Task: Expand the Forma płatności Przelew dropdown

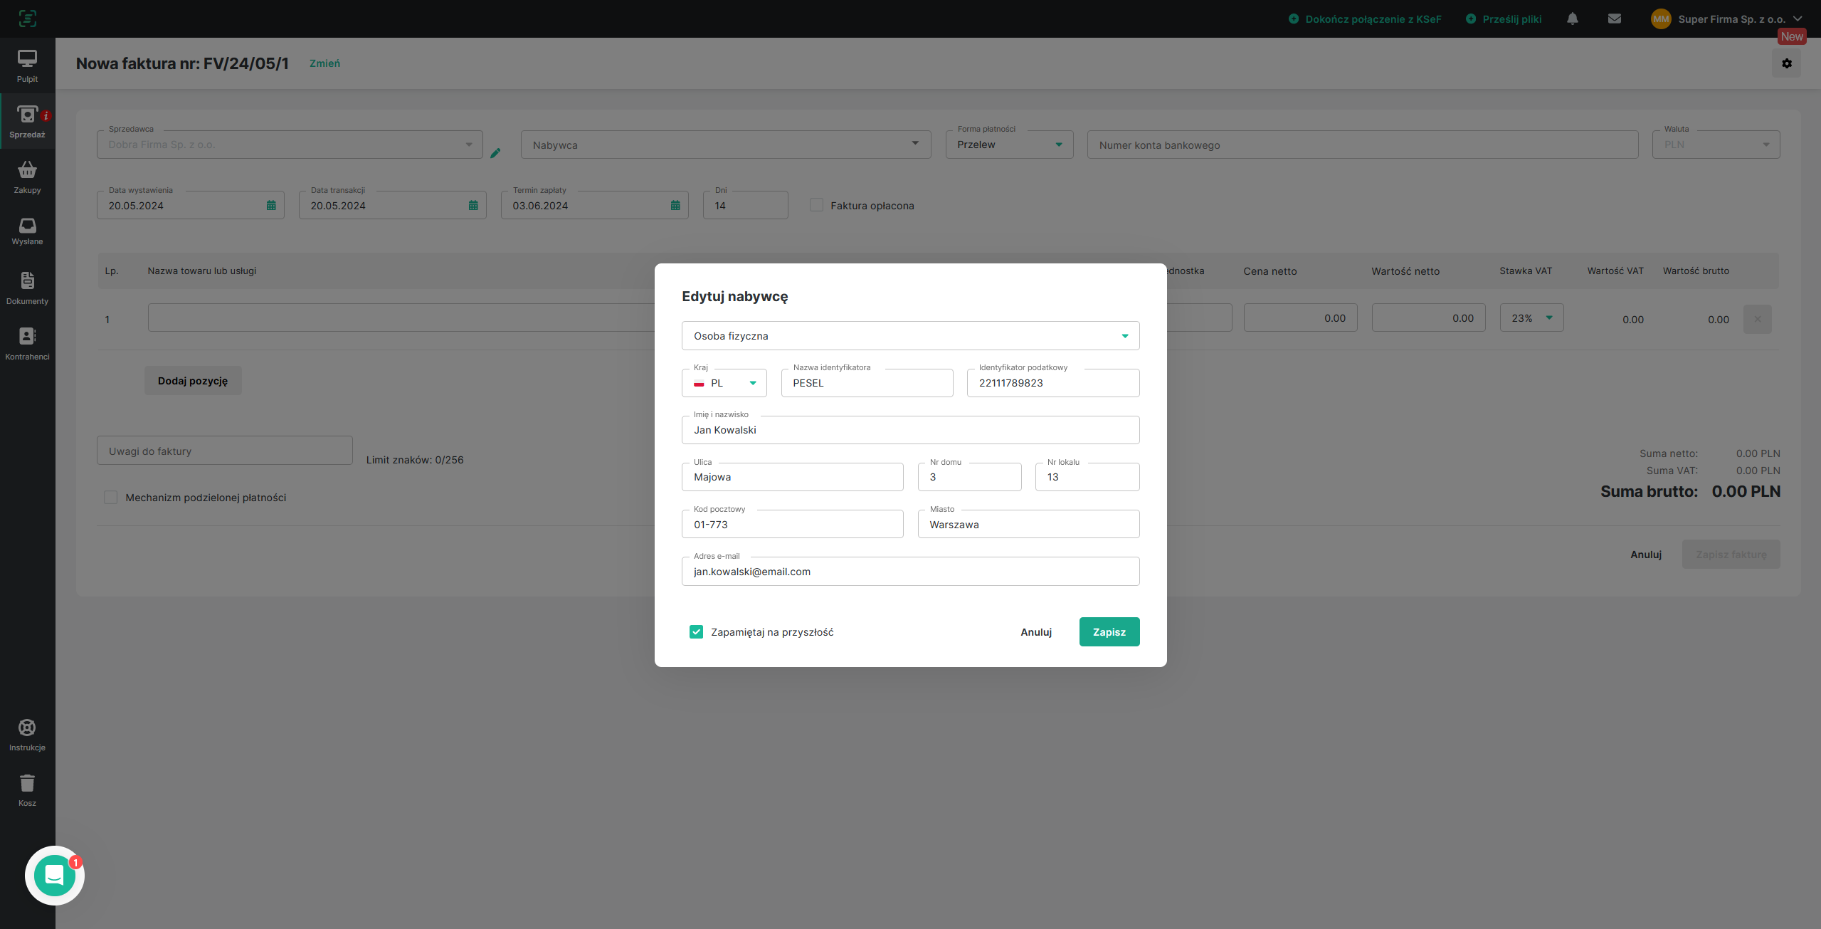Action: coord(1008,145)
